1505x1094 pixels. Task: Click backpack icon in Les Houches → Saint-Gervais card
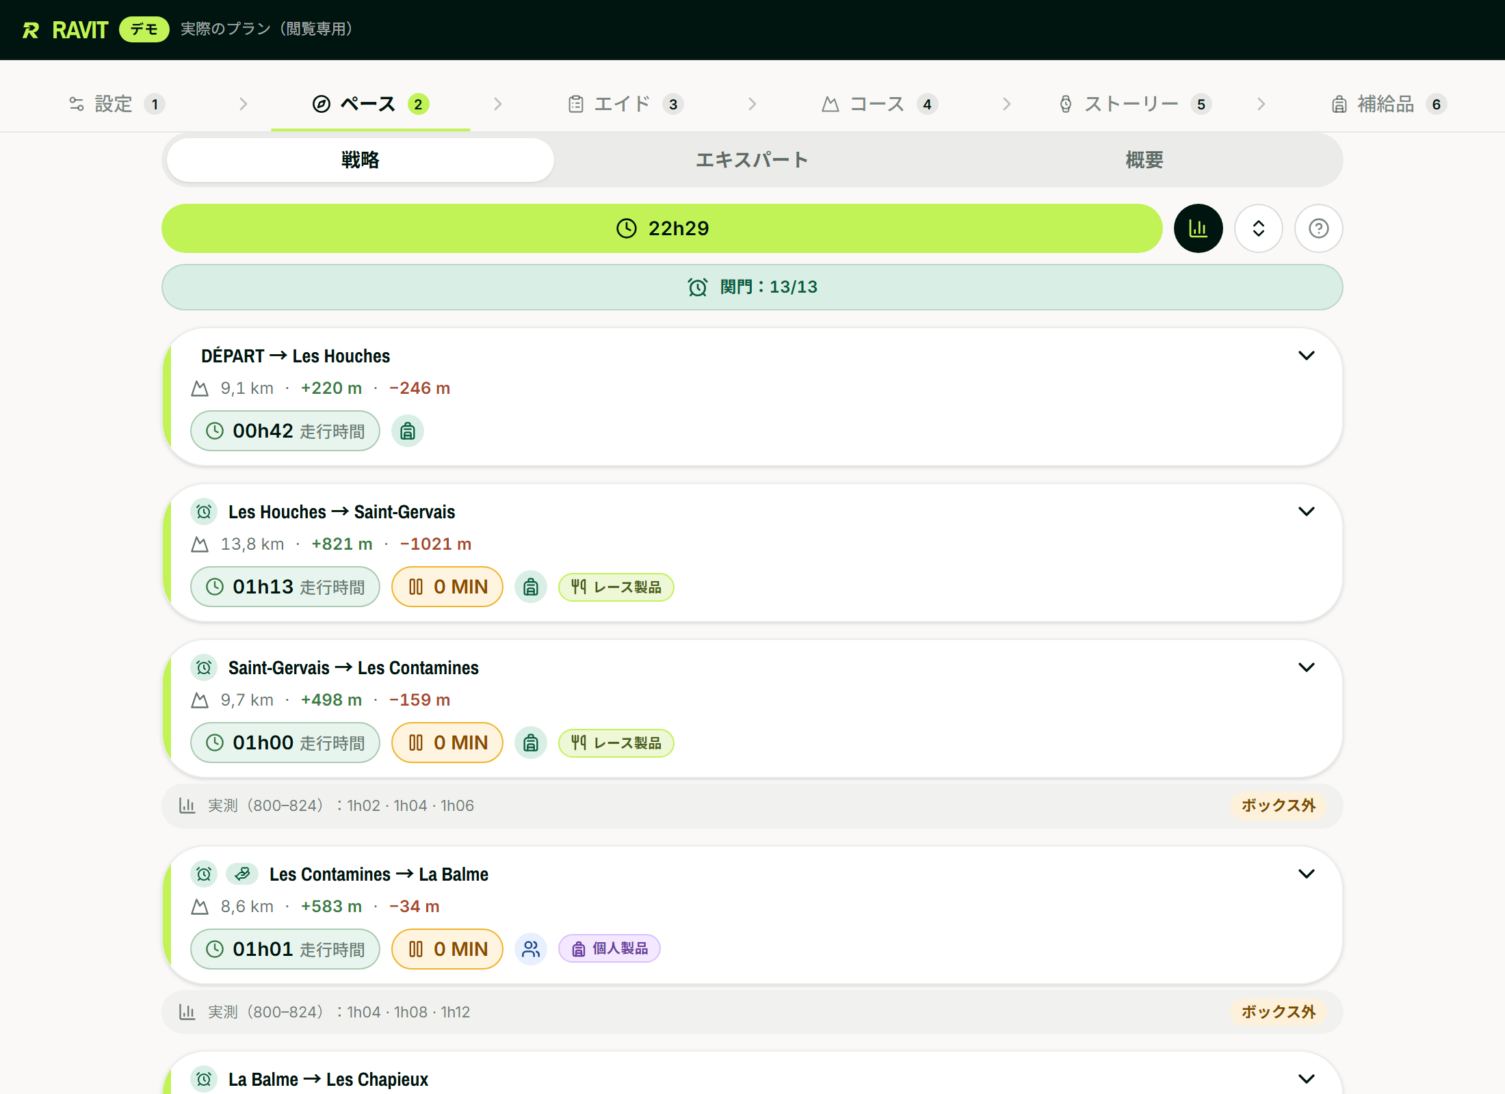coord(531,587)
